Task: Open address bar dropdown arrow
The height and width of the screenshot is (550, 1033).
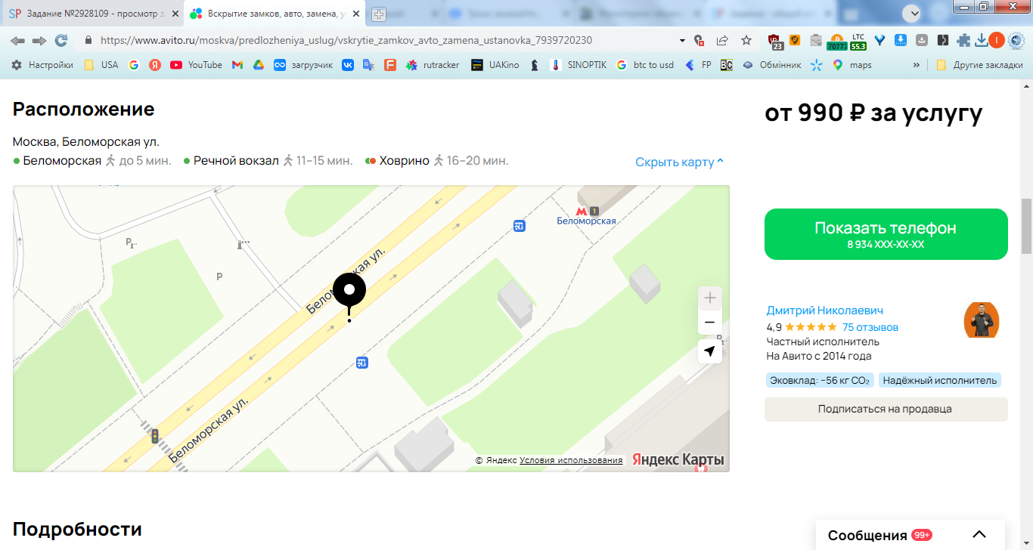Action: (682, 40)
